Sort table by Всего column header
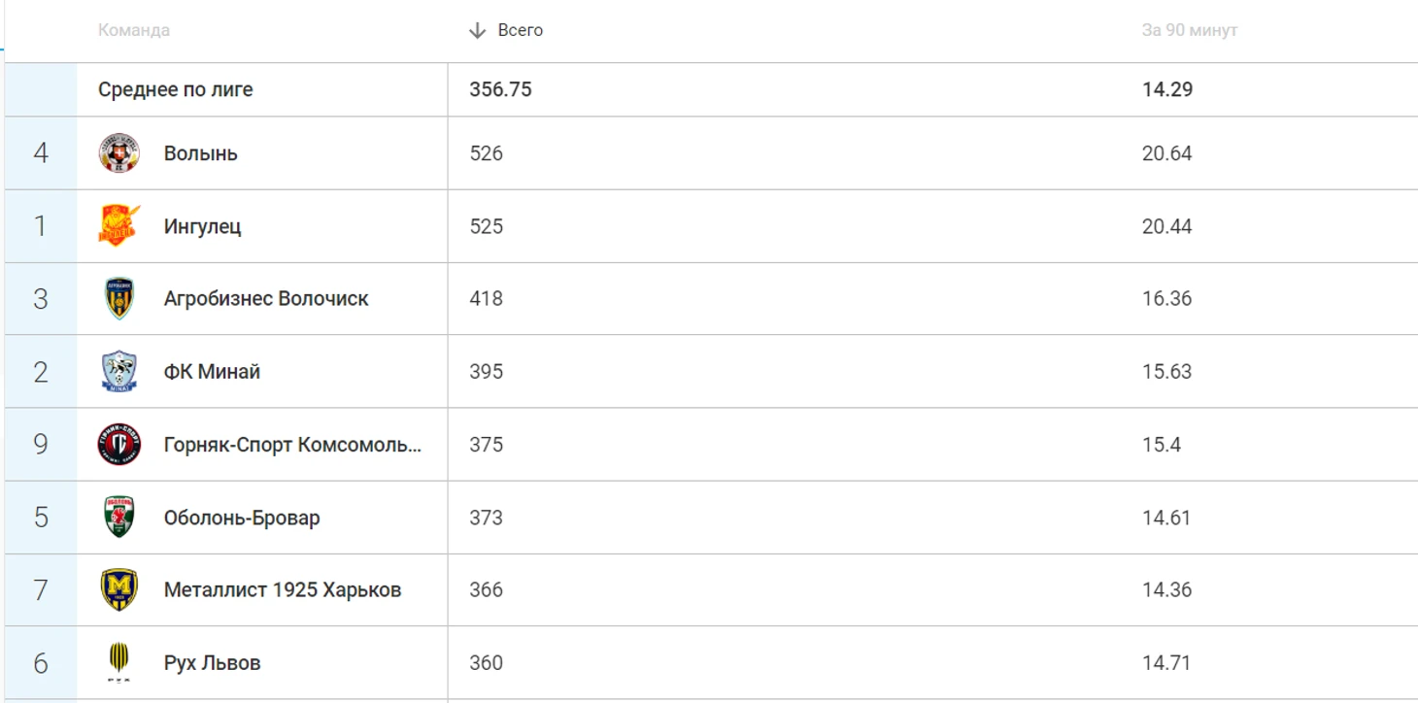This screenshot has width=1418, height=703. click(521, 30)
